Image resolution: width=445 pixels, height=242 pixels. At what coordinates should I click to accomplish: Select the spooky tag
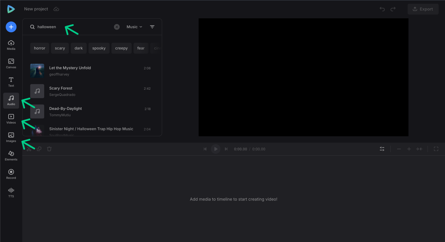tap(99, 48)
